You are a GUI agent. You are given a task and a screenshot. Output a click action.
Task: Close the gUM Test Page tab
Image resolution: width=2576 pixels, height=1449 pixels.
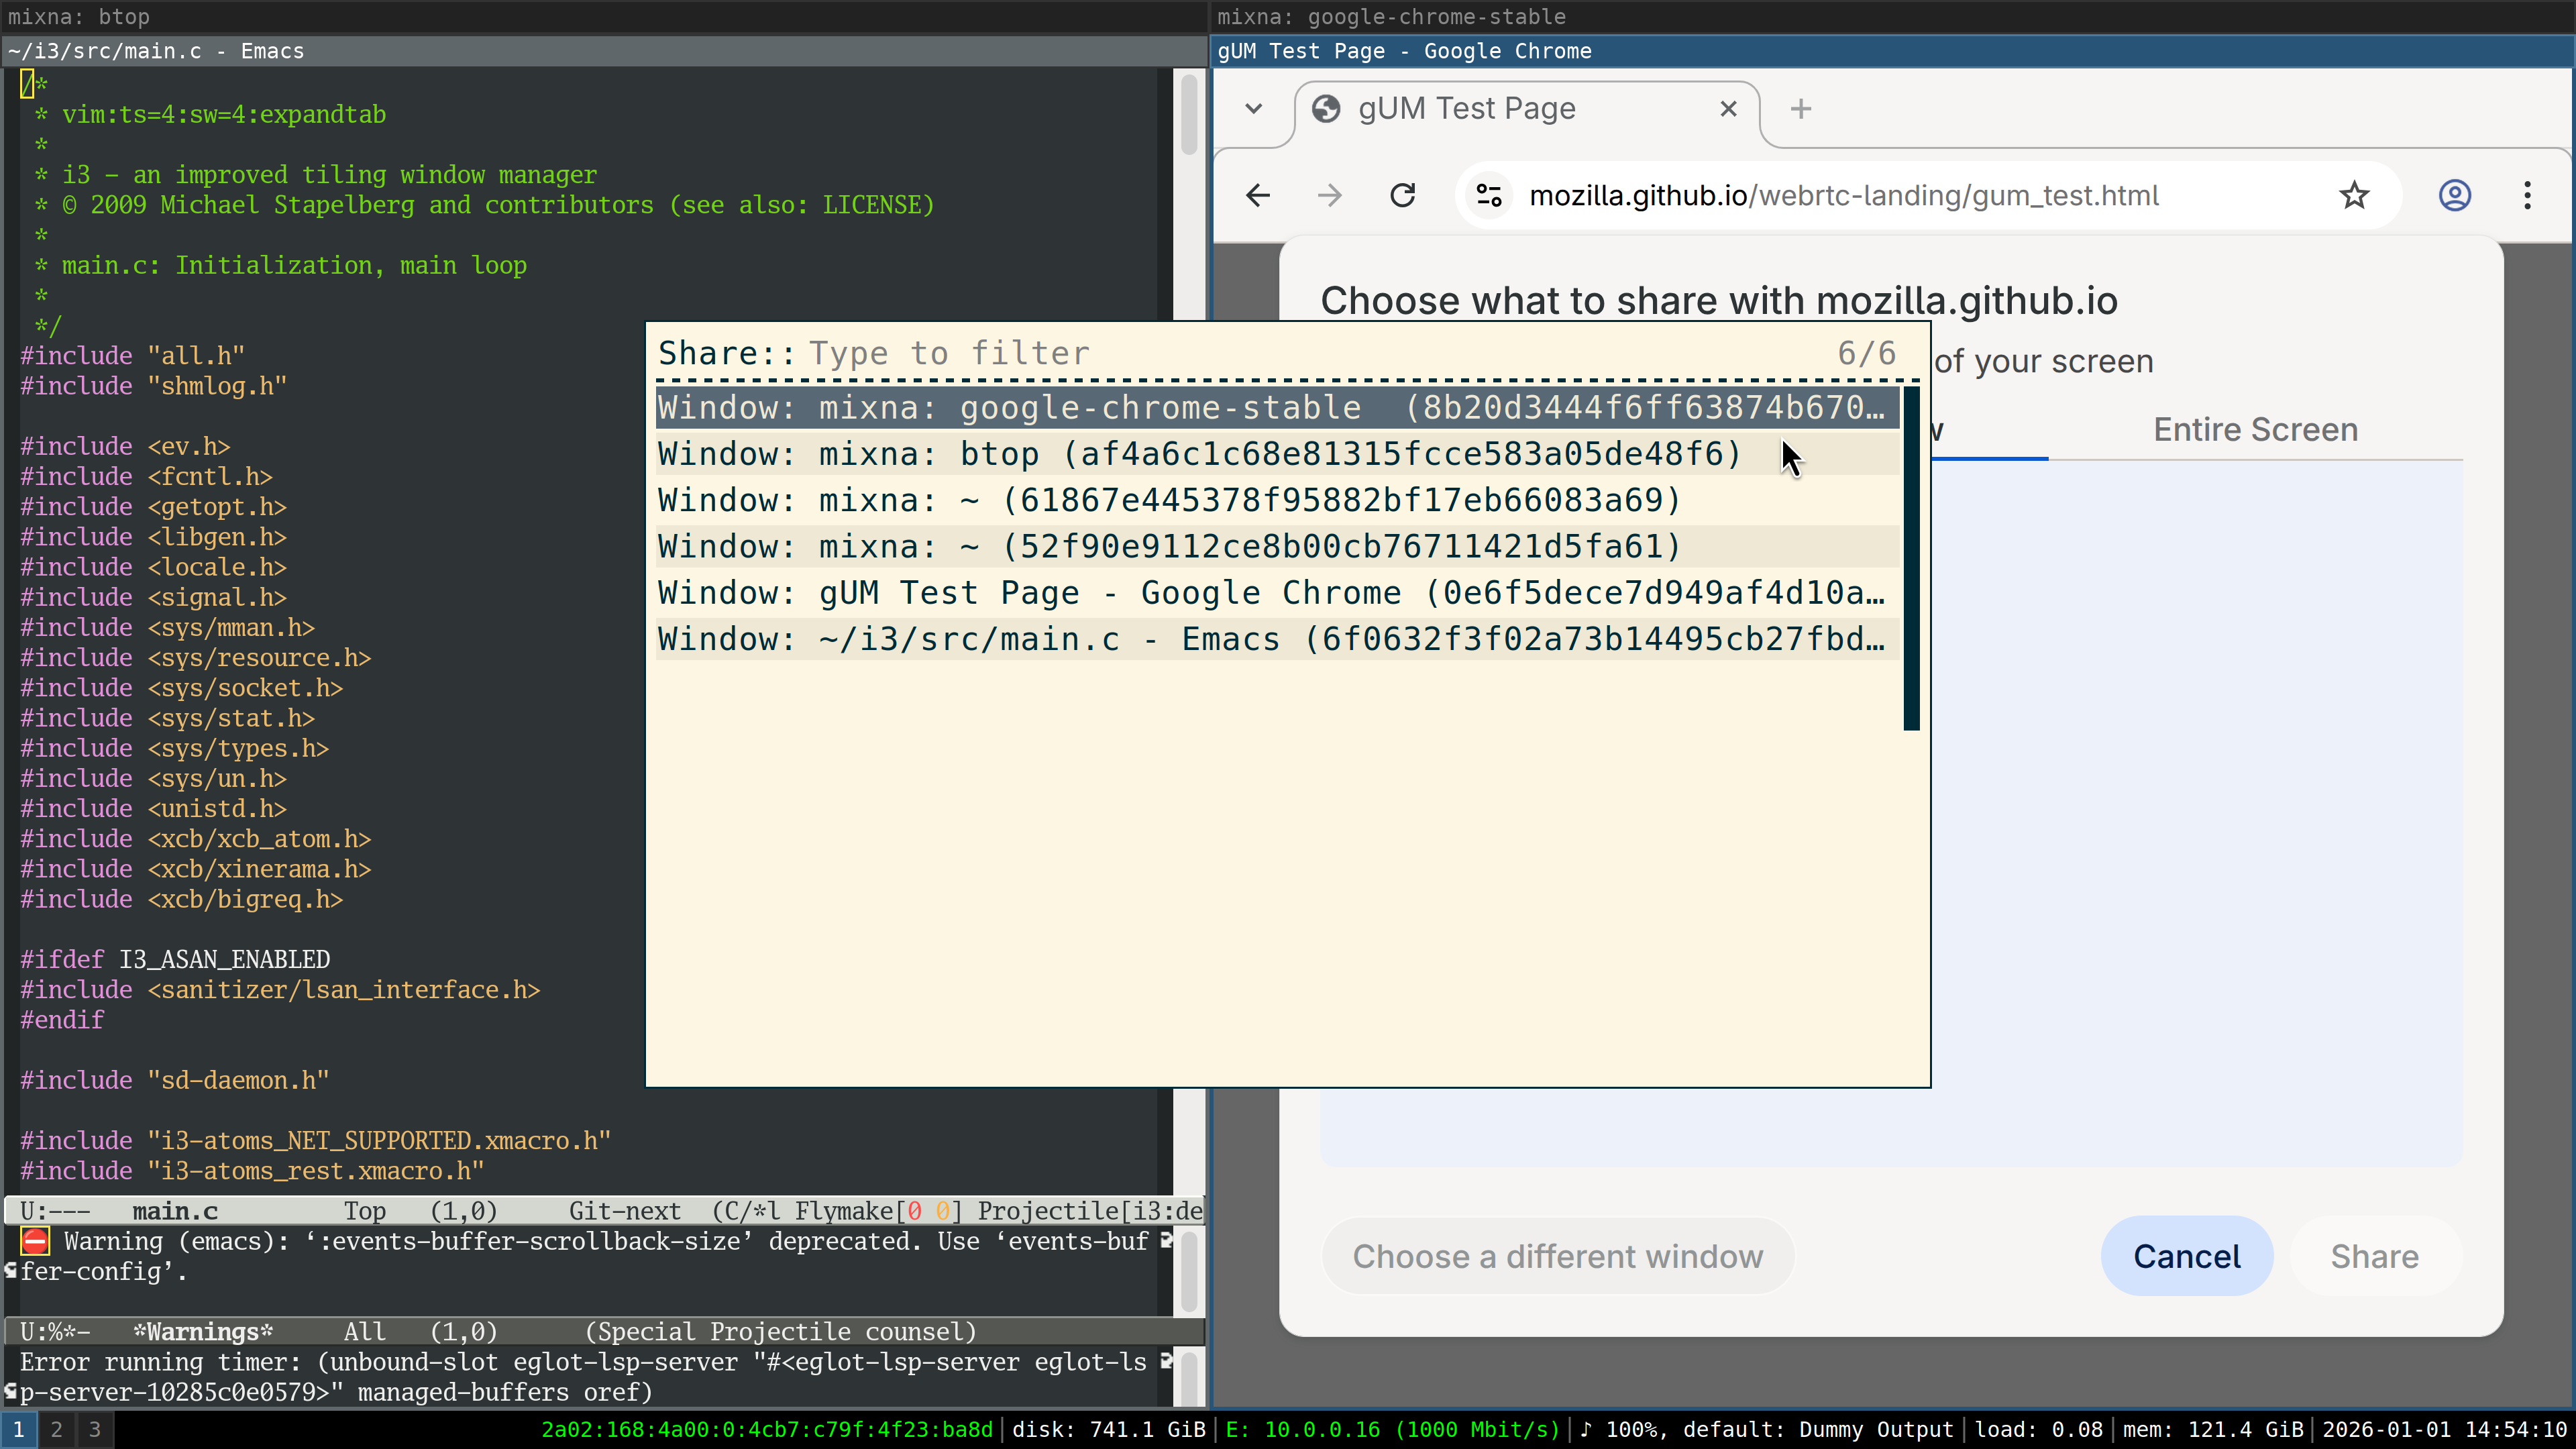point(1728,109)
